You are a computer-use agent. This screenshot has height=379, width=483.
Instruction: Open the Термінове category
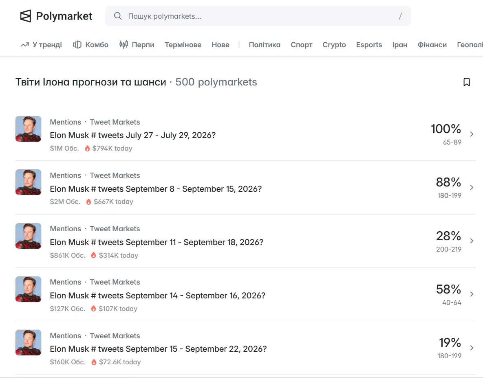(x=183, y=45)
